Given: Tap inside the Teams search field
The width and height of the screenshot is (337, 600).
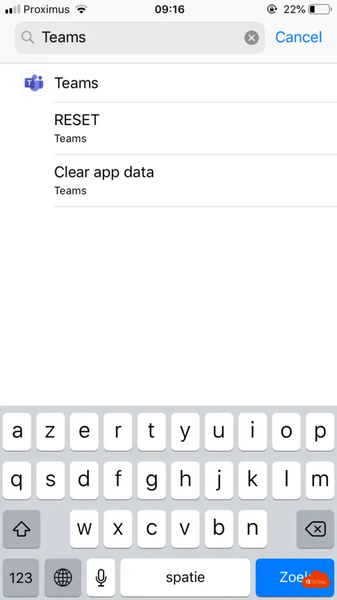Looking at the screenshot, I should click(140, 37).
